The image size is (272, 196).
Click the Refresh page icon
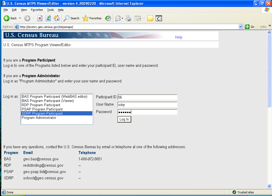48,18
